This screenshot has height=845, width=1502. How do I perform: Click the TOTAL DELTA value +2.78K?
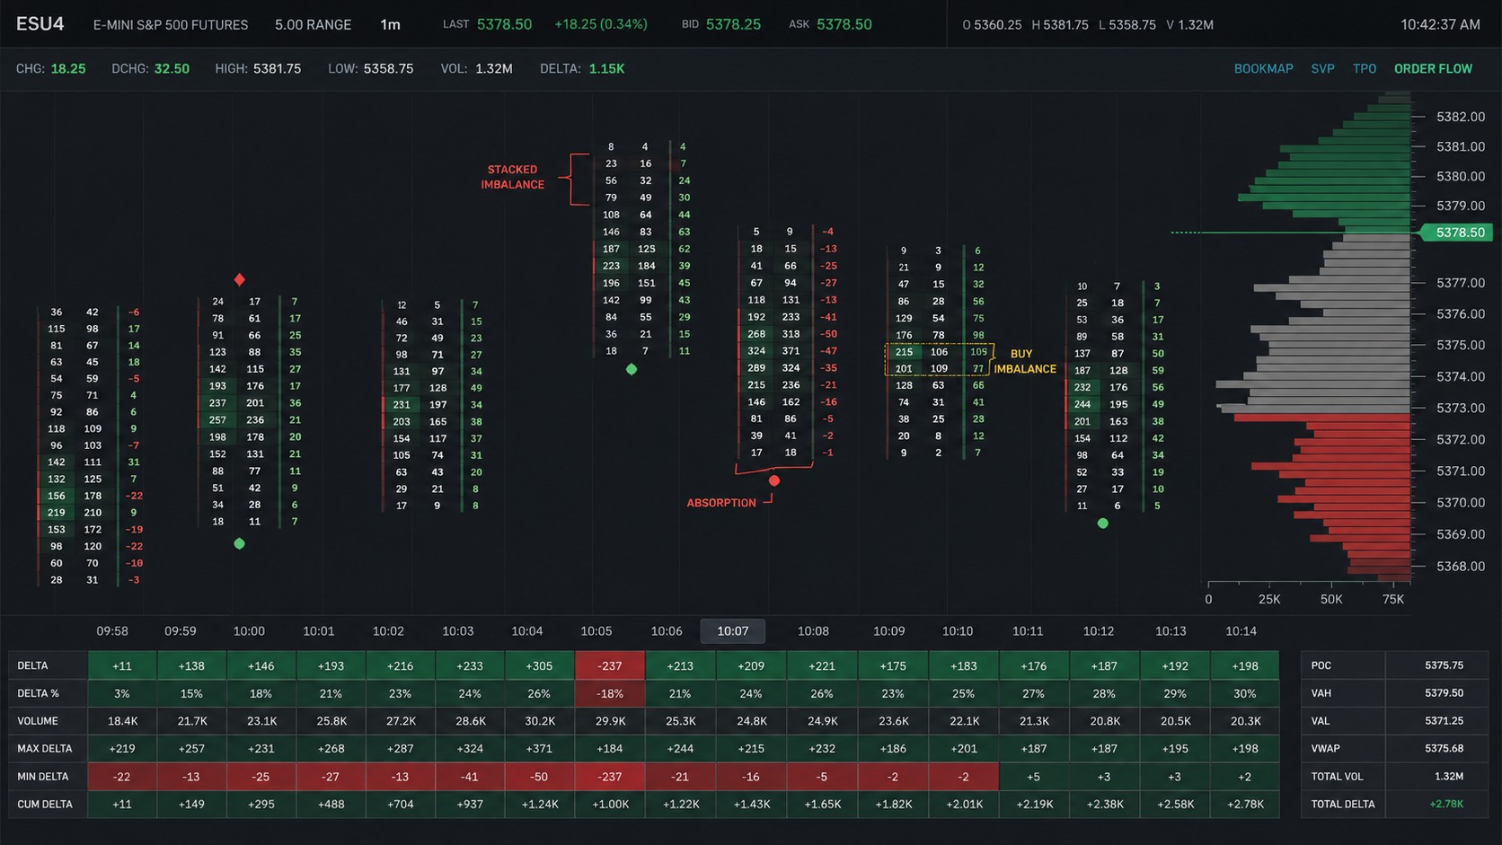pyautogui.click(x=1446, y=804)
